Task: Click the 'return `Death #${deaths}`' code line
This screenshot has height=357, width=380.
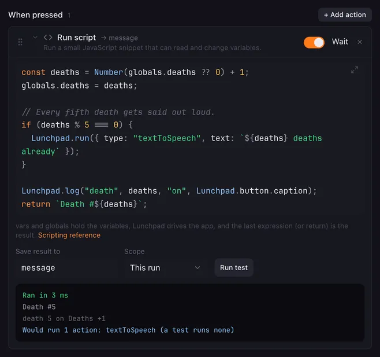Action: [x=84, y=204]
